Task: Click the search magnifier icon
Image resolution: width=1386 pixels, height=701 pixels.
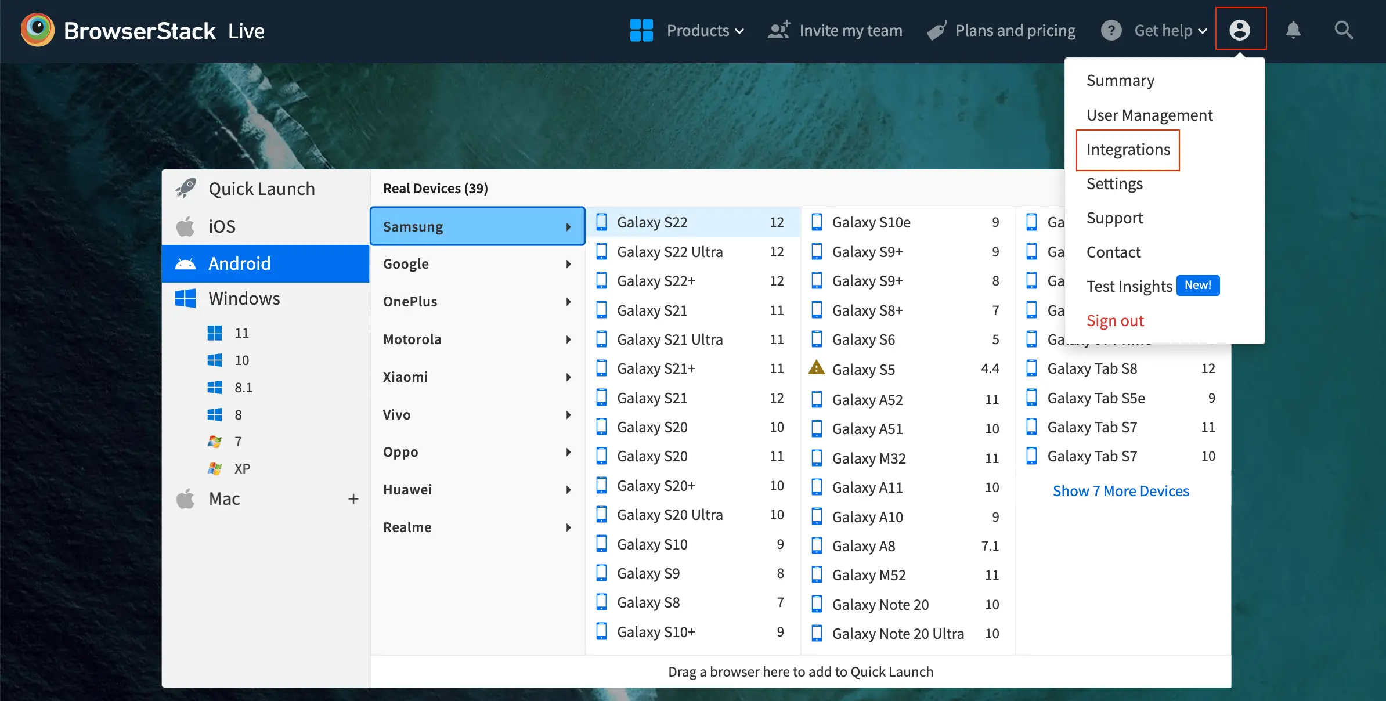Action: coord(1343,30)
